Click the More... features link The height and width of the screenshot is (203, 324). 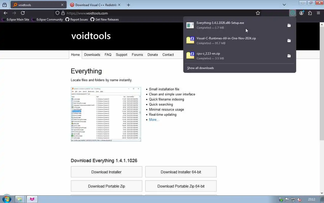pos(154,120)
